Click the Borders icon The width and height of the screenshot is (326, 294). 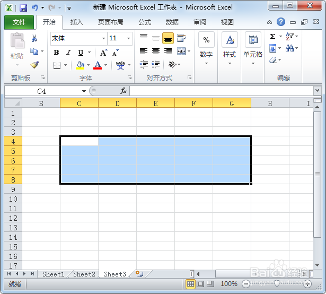57,65
